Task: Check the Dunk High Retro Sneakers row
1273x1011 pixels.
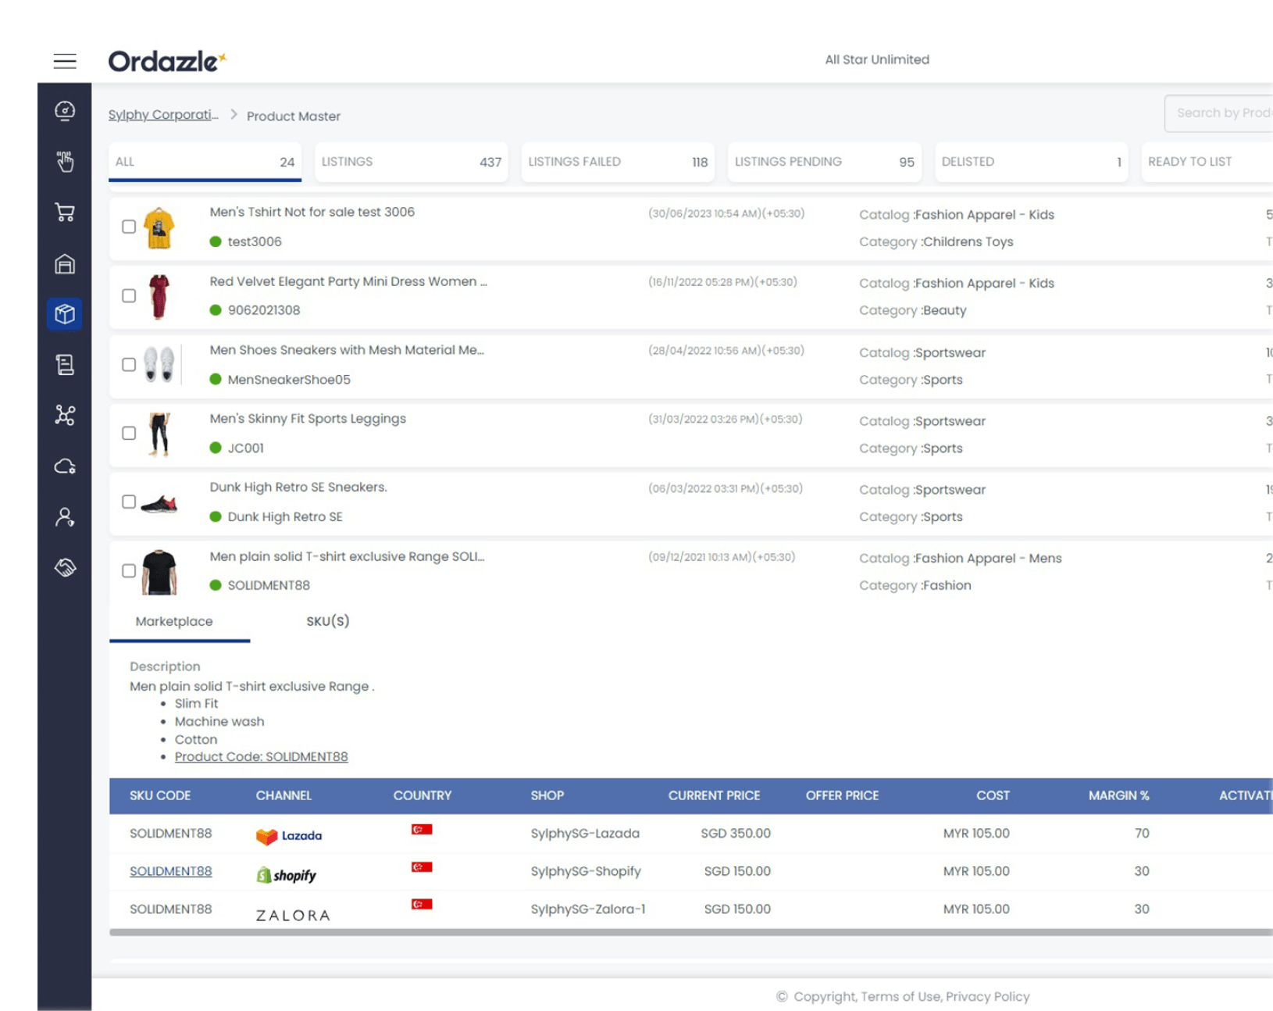Action: tap(129, 502)
